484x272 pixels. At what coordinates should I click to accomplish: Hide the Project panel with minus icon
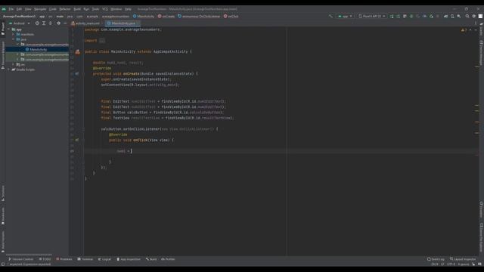(65, 23)
